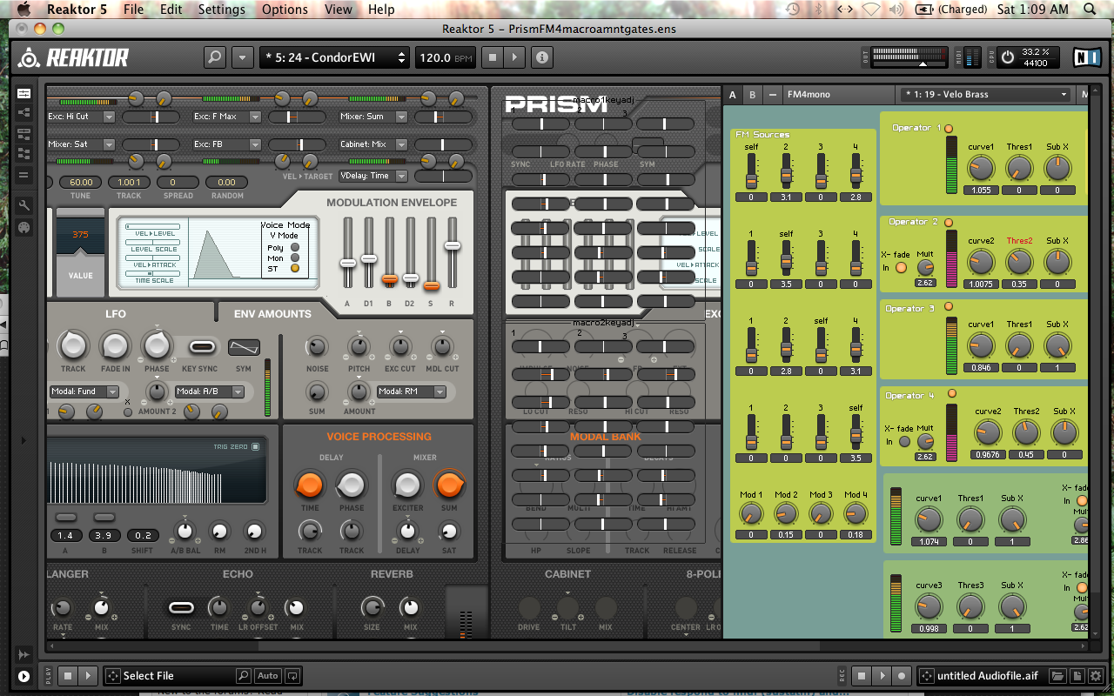
Task: Click the info hints button
Action: pyautogui.click(x=542, y=57)
